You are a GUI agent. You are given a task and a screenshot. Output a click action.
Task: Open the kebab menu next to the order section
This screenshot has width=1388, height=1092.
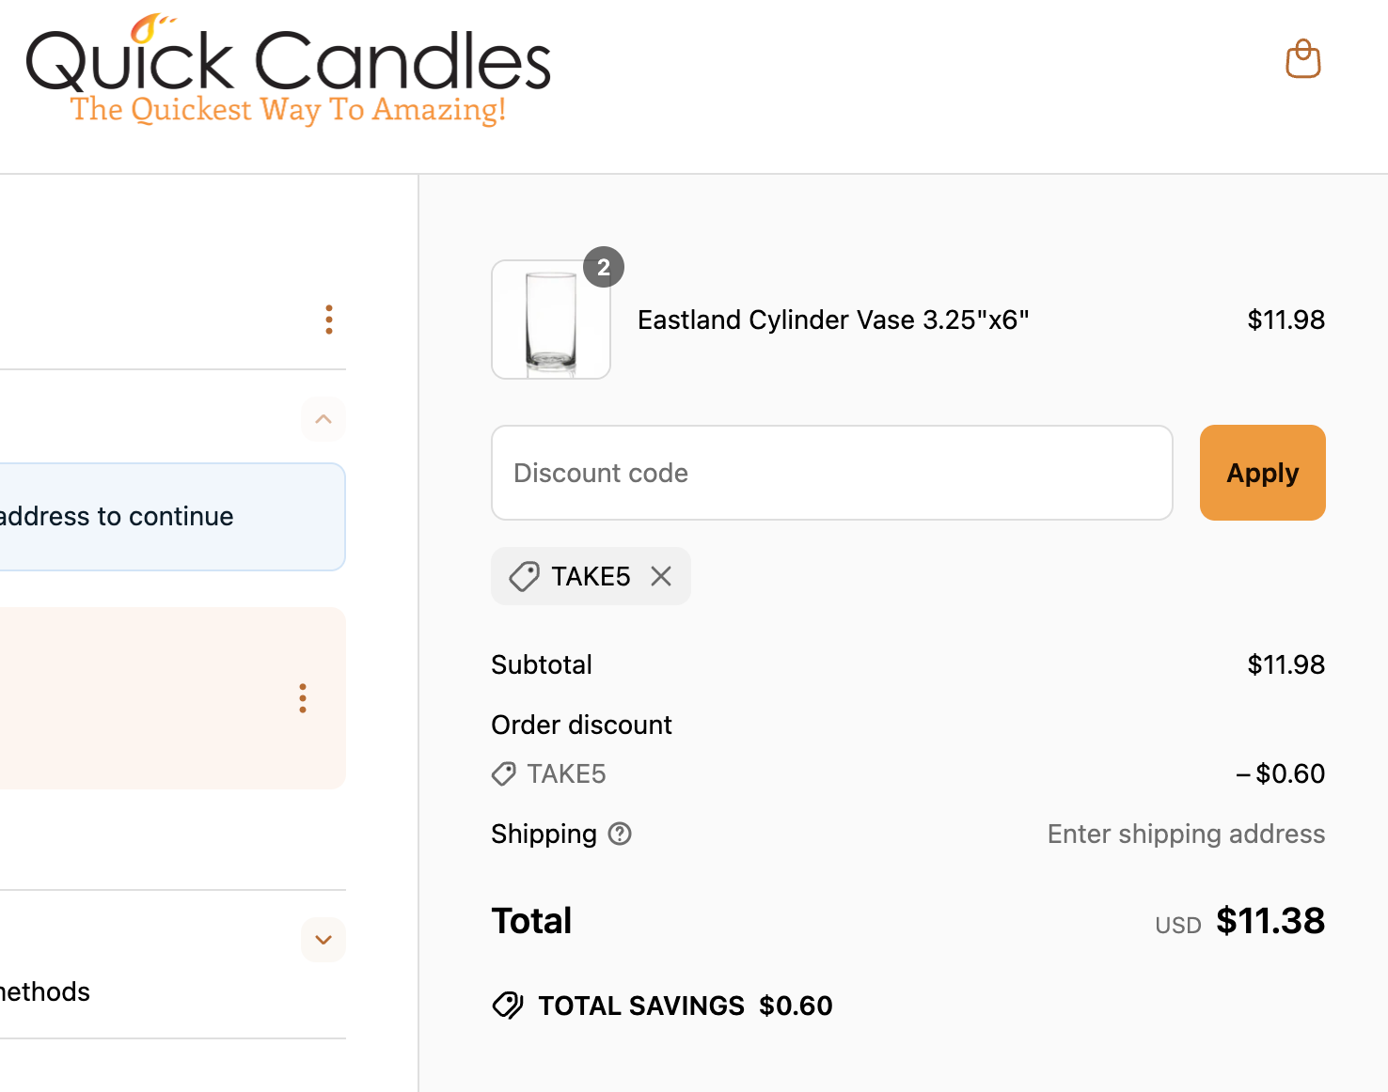point(329,320)
